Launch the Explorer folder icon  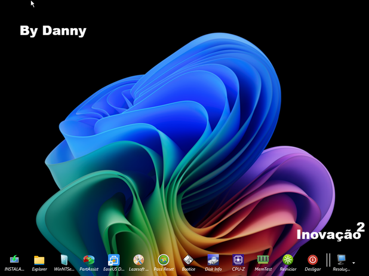pyautogui.click(x=39, y=260)
